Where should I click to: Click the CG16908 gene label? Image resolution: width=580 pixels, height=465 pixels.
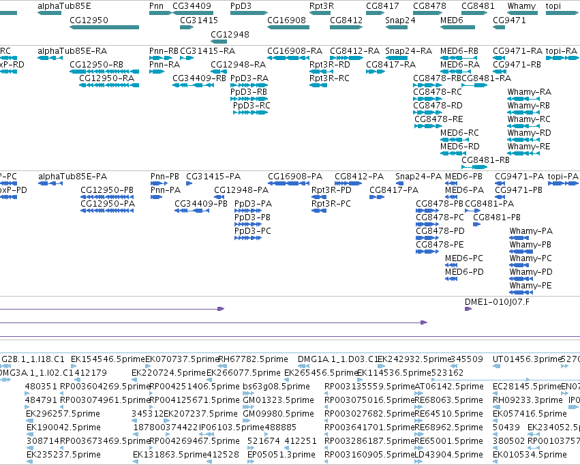coord(286,20)
